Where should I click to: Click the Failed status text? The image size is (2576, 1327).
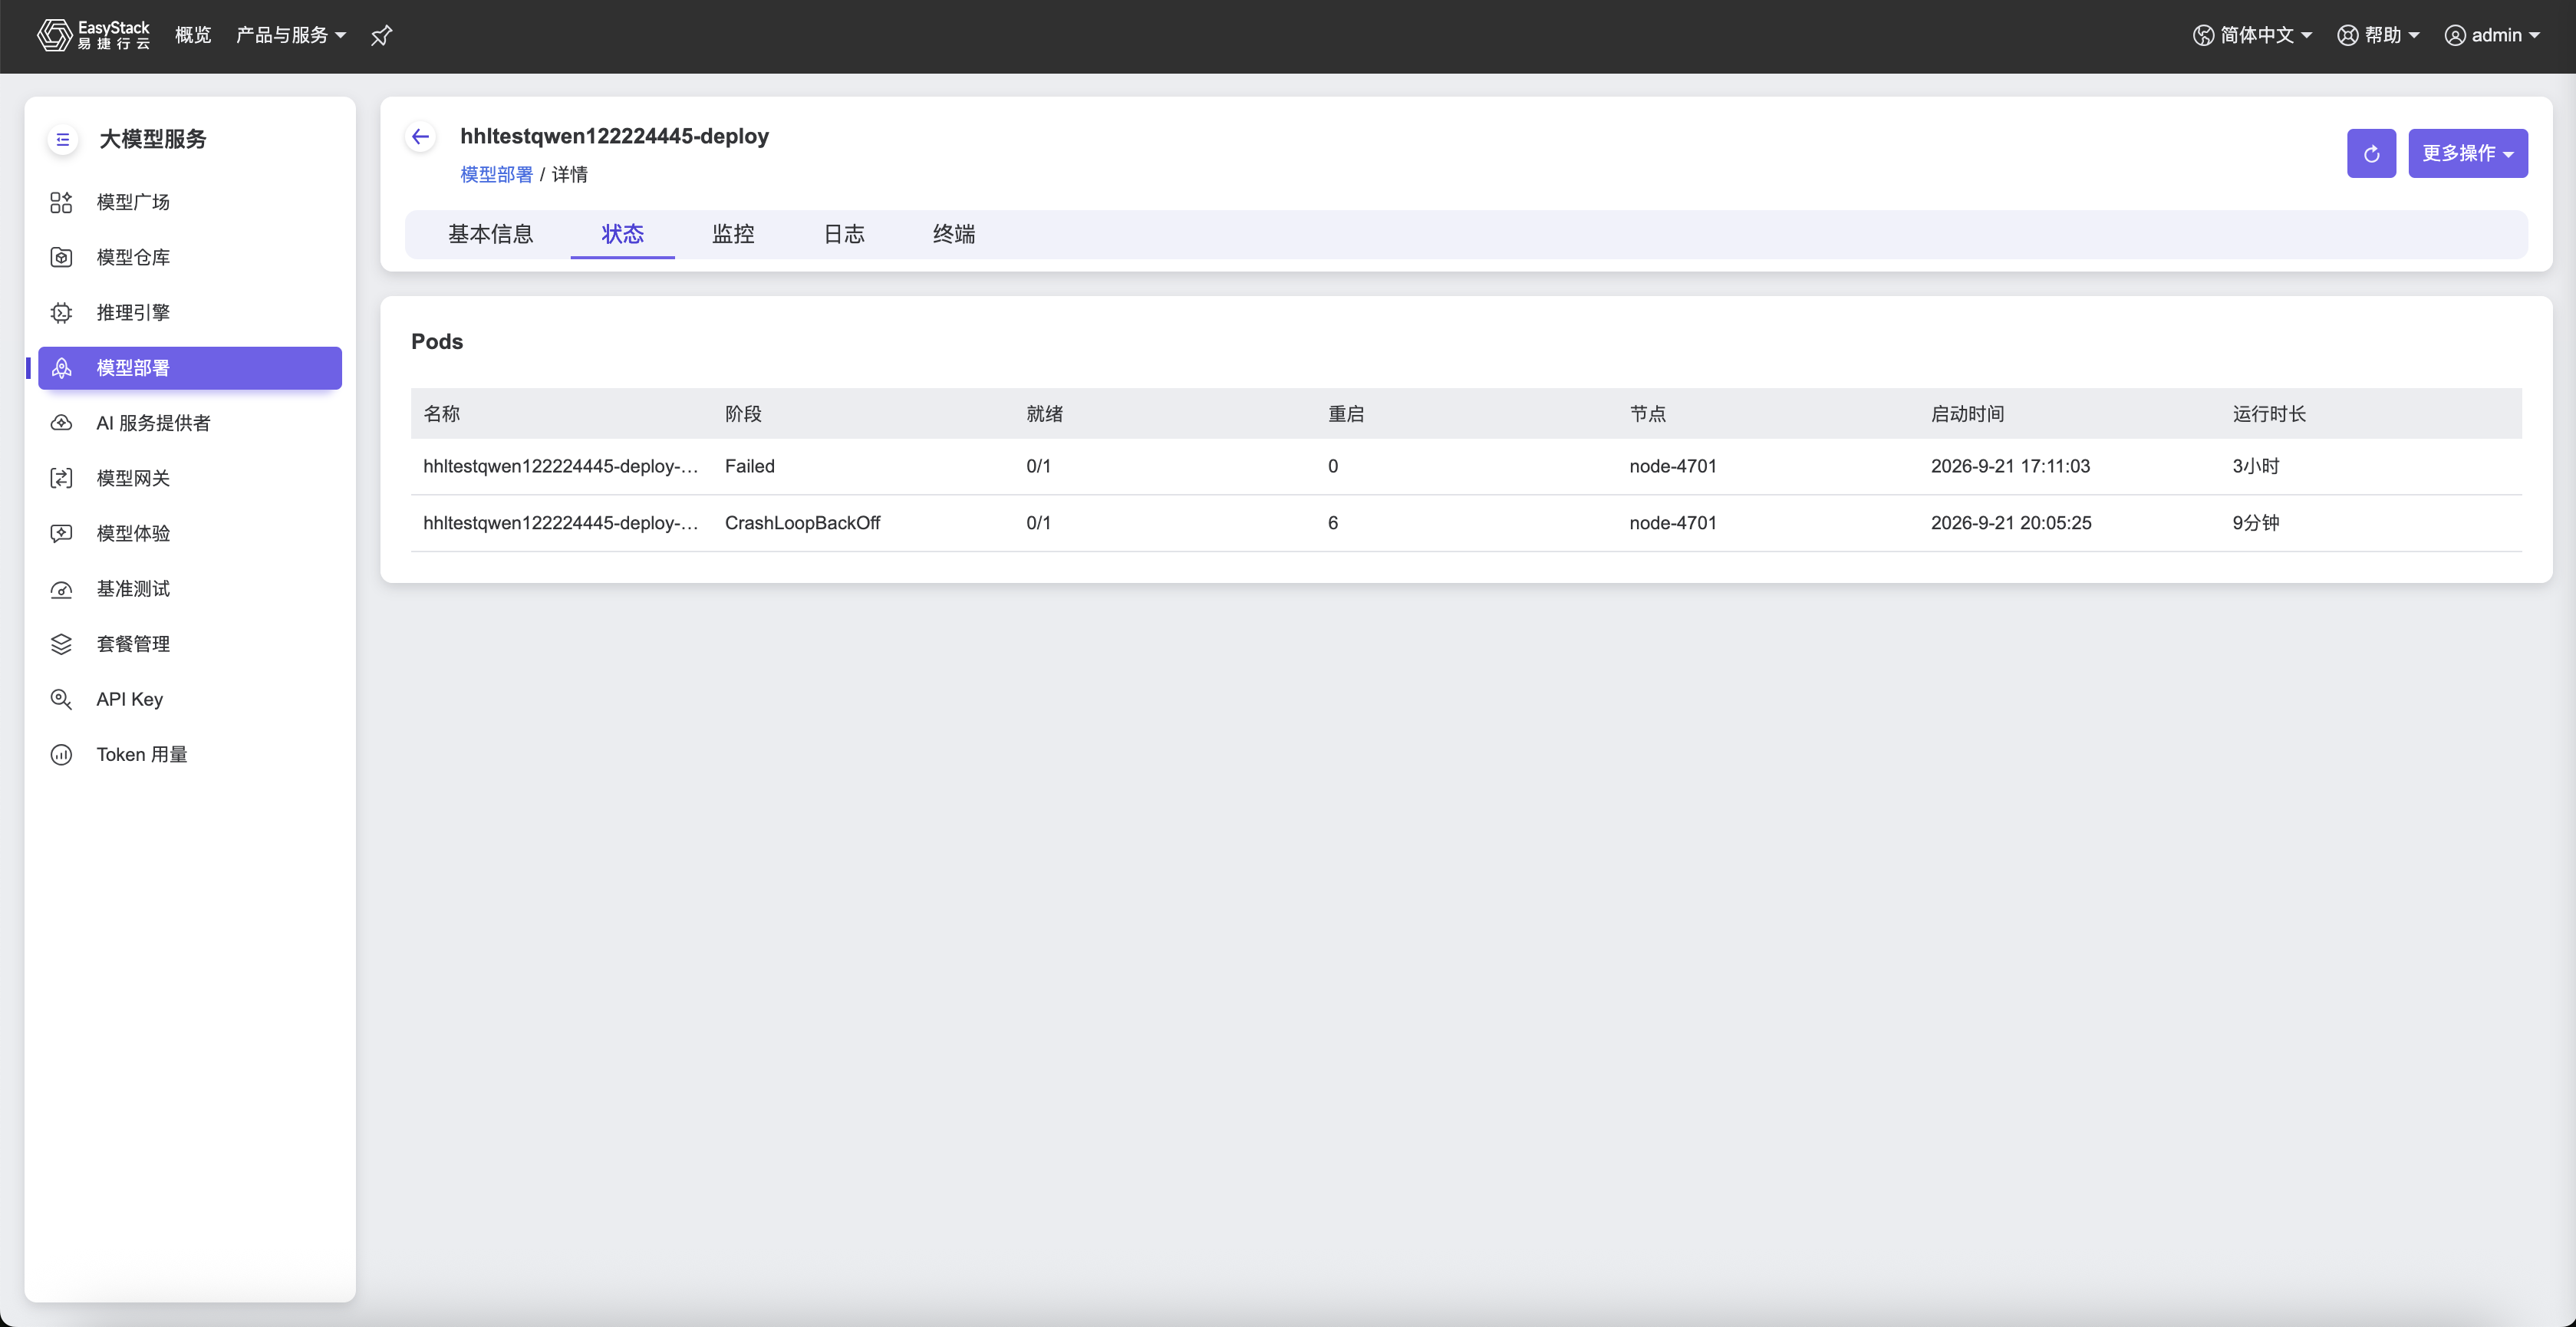coord(749,466)
